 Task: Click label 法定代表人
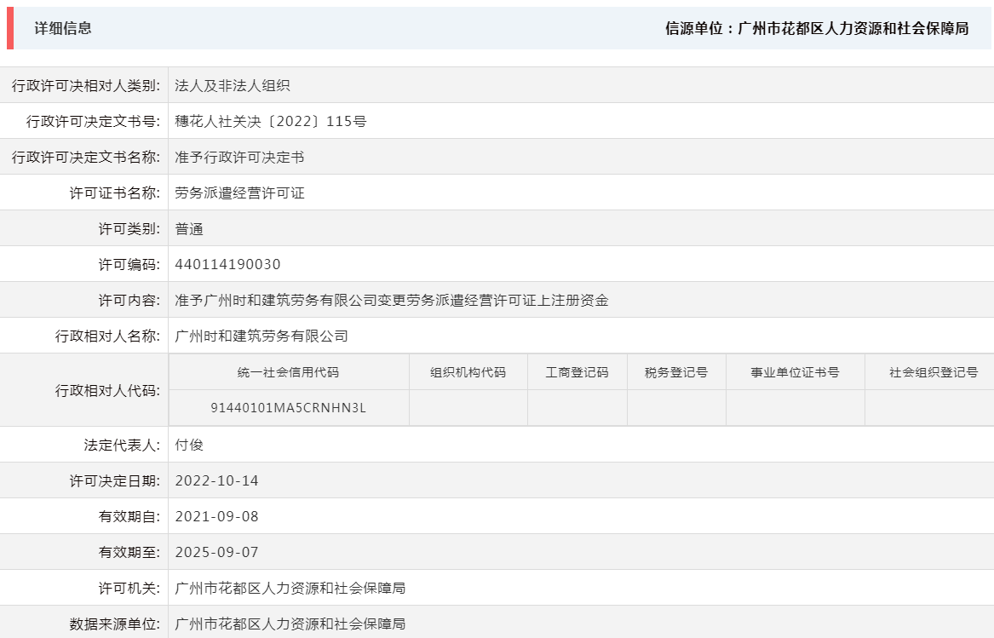tap(123, 445)
